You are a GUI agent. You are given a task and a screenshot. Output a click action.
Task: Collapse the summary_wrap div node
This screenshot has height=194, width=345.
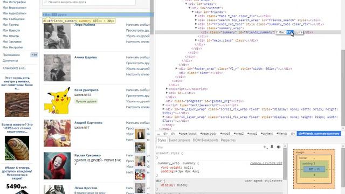point(196,28)
